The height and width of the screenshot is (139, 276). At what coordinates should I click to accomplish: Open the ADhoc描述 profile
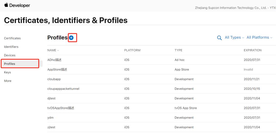pos(54,60)
